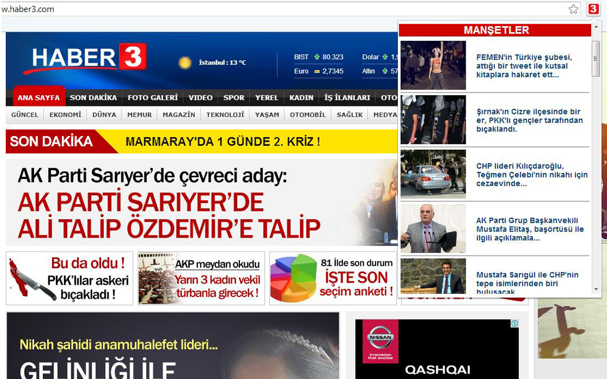
Task: Open Mustafa Sarıgül ile CHP'nin headline in popup
Action: pos(527,283)
